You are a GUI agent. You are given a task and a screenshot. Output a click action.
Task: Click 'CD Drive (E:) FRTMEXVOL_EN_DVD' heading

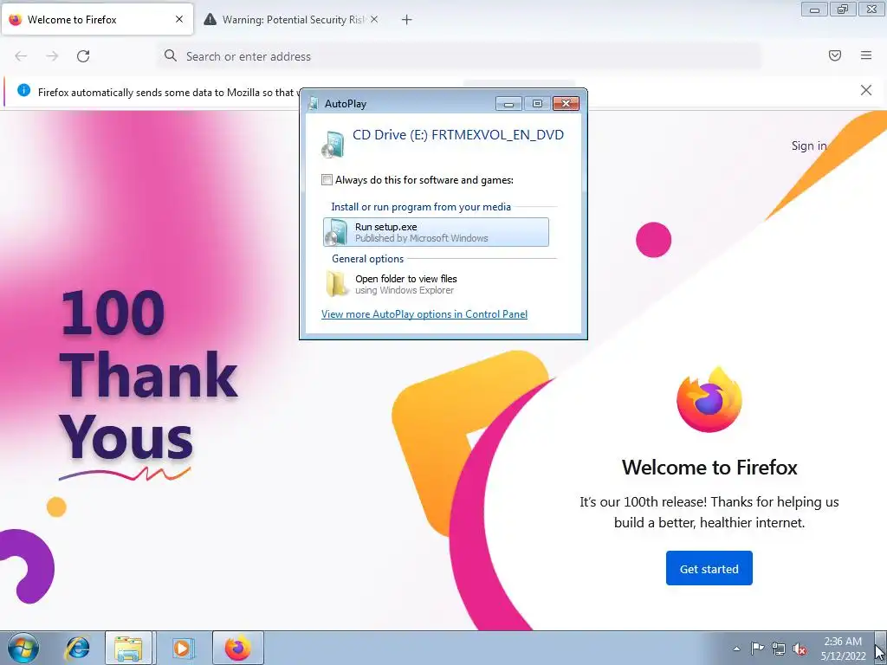[x=458, y=135]
